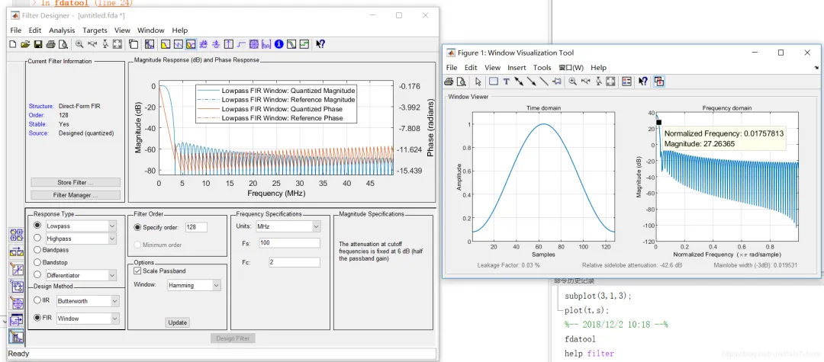Click Zoom In in Filter Designer toolbar
824x362 pixels.
coord(79,44)
